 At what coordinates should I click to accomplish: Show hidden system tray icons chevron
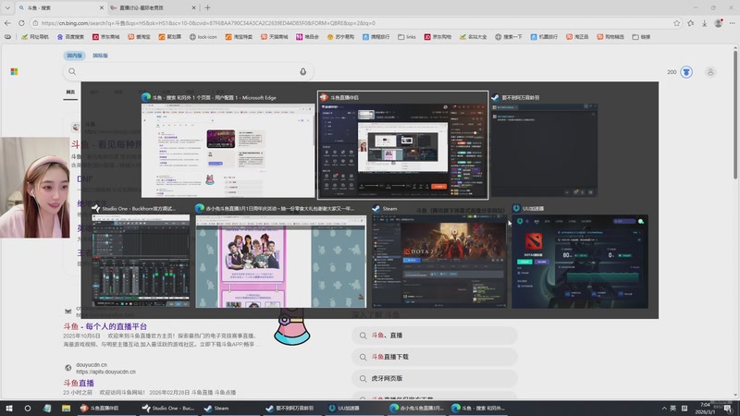tap(664, 409)
